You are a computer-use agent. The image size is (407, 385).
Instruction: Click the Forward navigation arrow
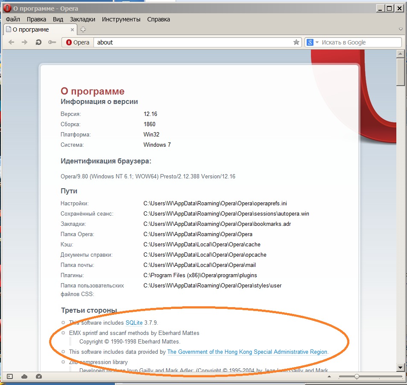click(x=25, y=42)
